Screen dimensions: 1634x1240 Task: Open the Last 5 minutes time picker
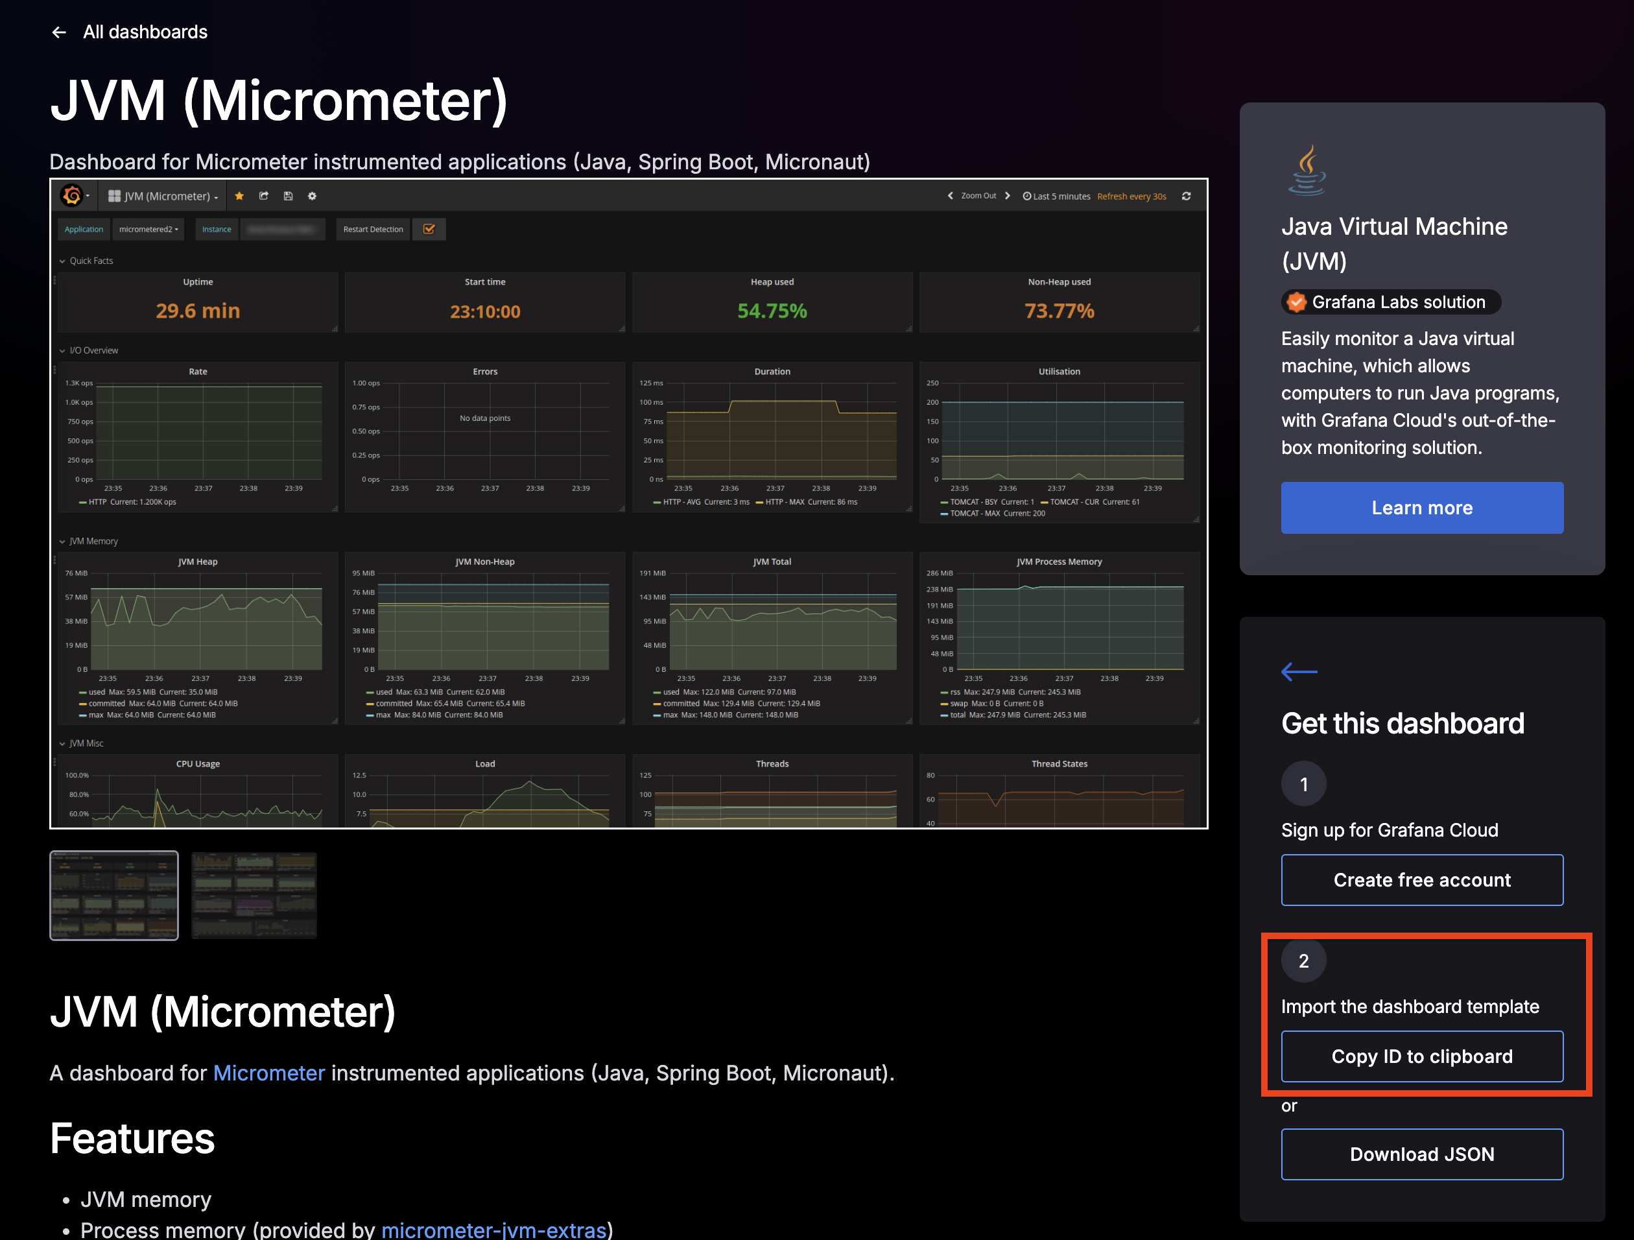1056,196
